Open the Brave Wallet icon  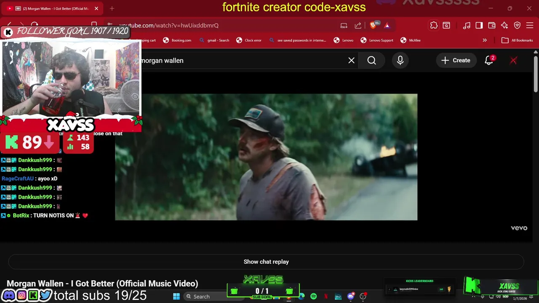pos(492,25)
